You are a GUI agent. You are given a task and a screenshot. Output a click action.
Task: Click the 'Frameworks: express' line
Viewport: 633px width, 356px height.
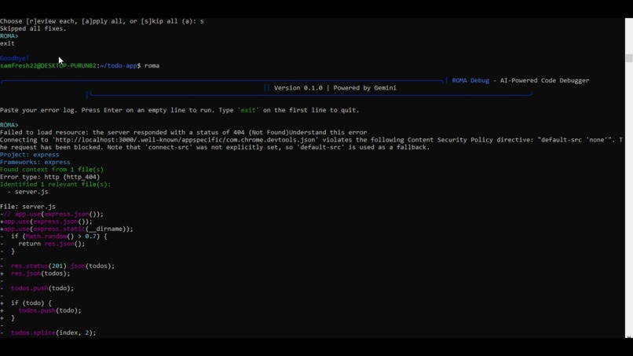35,162
